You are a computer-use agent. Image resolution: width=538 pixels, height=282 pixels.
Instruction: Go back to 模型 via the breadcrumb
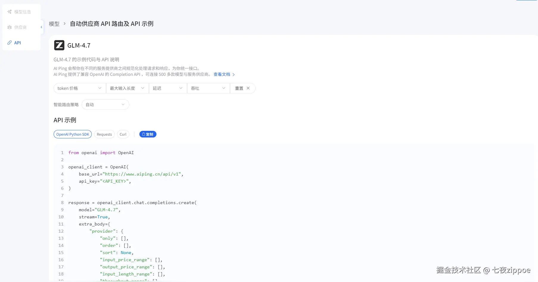(x=54, y=24)
